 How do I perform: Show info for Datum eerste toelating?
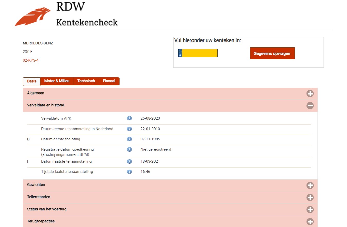[130, 139]
